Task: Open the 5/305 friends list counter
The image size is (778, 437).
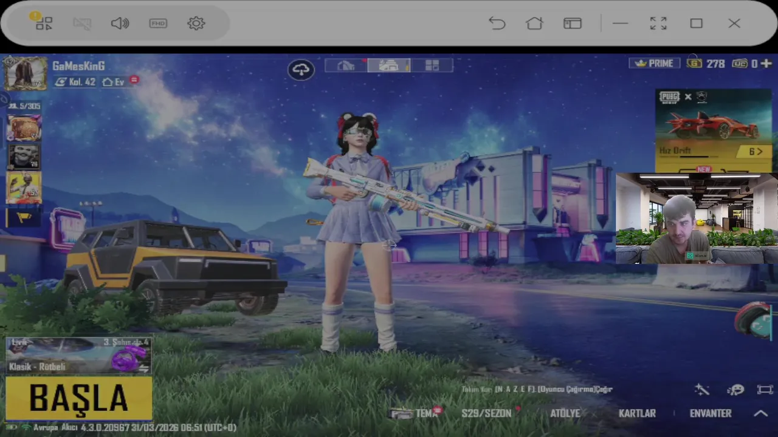Action: click(25, 106)
